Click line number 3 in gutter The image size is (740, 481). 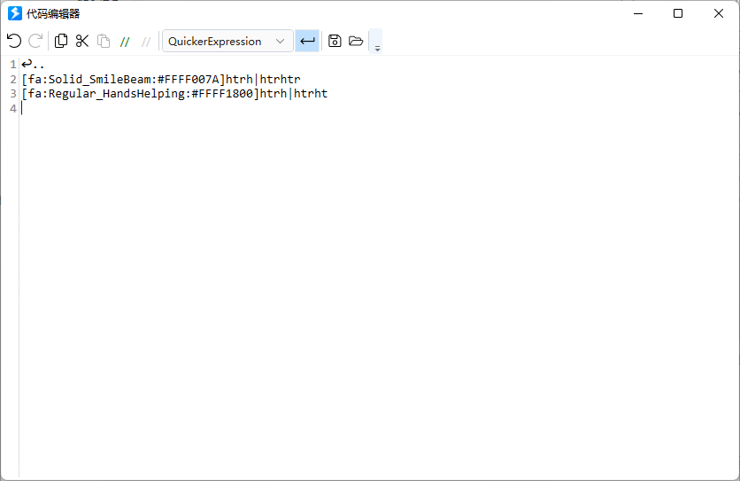[x=13, y=94]
